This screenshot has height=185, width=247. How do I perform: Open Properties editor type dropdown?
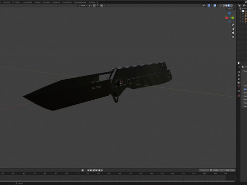point(240,63)
